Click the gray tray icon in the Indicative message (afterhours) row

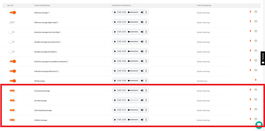tap(256, 70)
